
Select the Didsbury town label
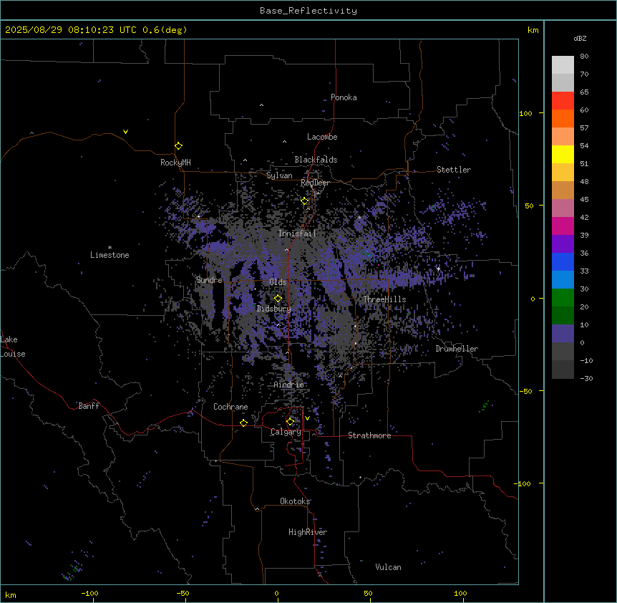274,309
